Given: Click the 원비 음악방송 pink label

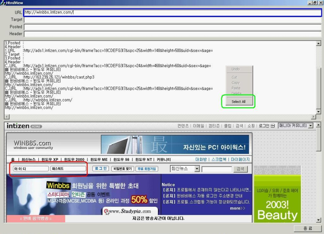Looking at the screenshot, I should pyautogui.click(x=36, y=218).
